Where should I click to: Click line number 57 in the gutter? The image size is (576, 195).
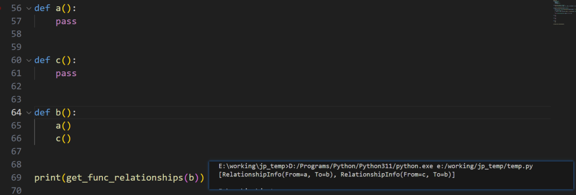pos(17,21)
